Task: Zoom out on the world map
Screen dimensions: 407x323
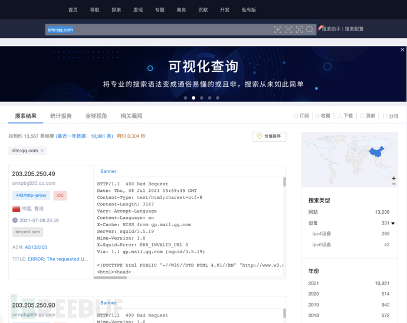Action: pyautogui.click(x=394, y=184)
